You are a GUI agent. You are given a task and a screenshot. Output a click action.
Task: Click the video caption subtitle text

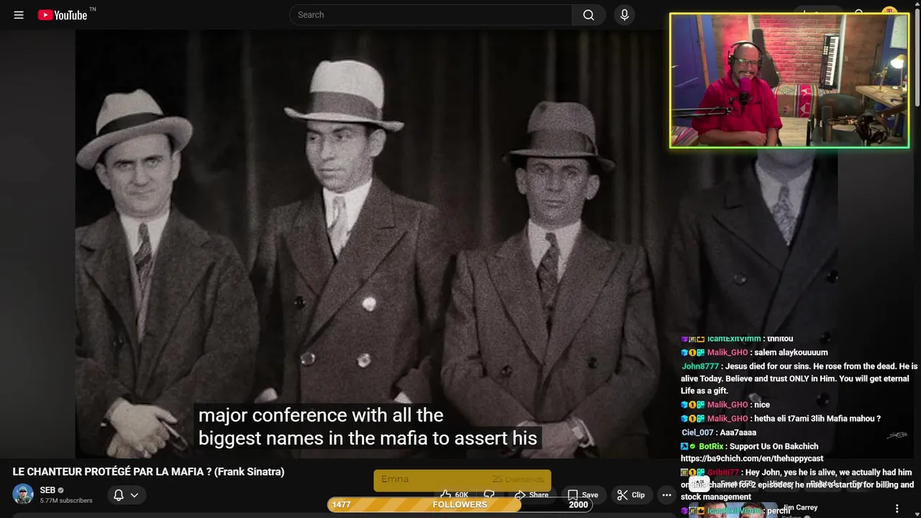368,427
